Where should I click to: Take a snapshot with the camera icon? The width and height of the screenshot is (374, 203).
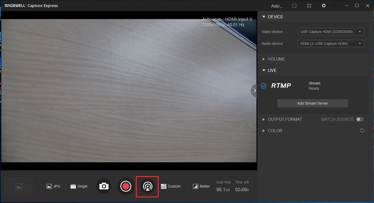click(104, 186)
